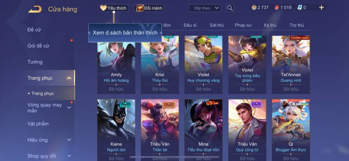Viewport: 349px width, 161px height.
Task: Switch to the Pháp sư tab
Action: click(243, 25)
